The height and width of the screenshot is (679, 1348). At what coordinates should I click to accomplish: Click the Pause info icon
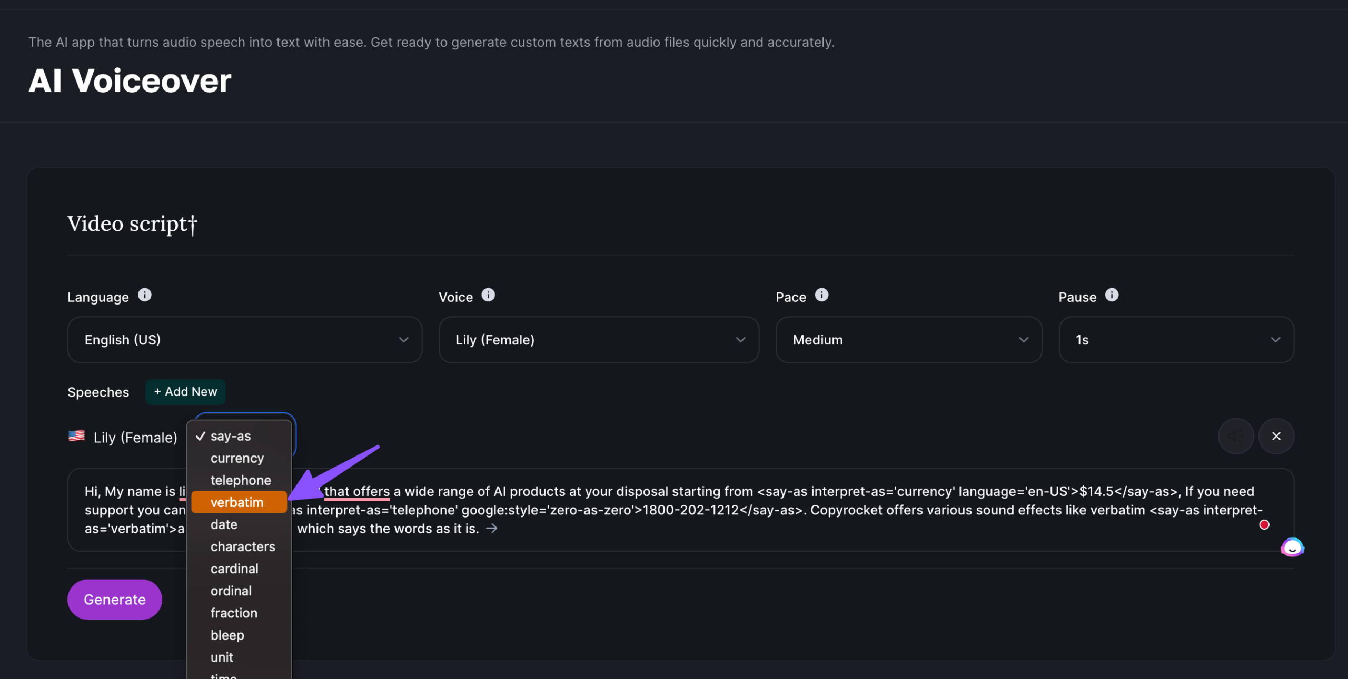click(1112, 295)
